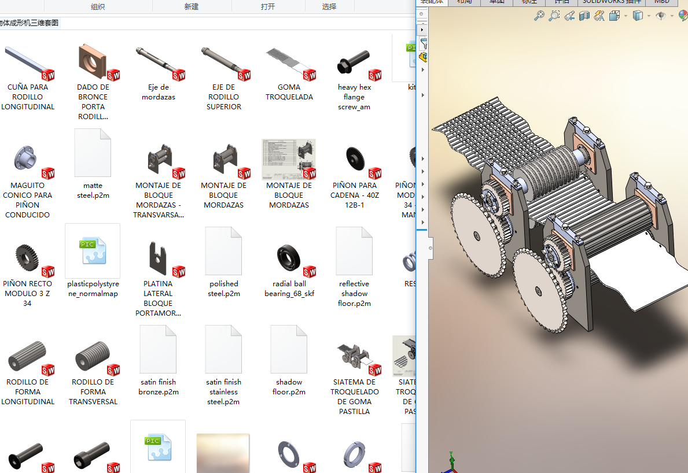
Task: Select the RODILLO DE FORMA LONGITUDINAL file
Action: pyautogui.click(x=28, y=372)
